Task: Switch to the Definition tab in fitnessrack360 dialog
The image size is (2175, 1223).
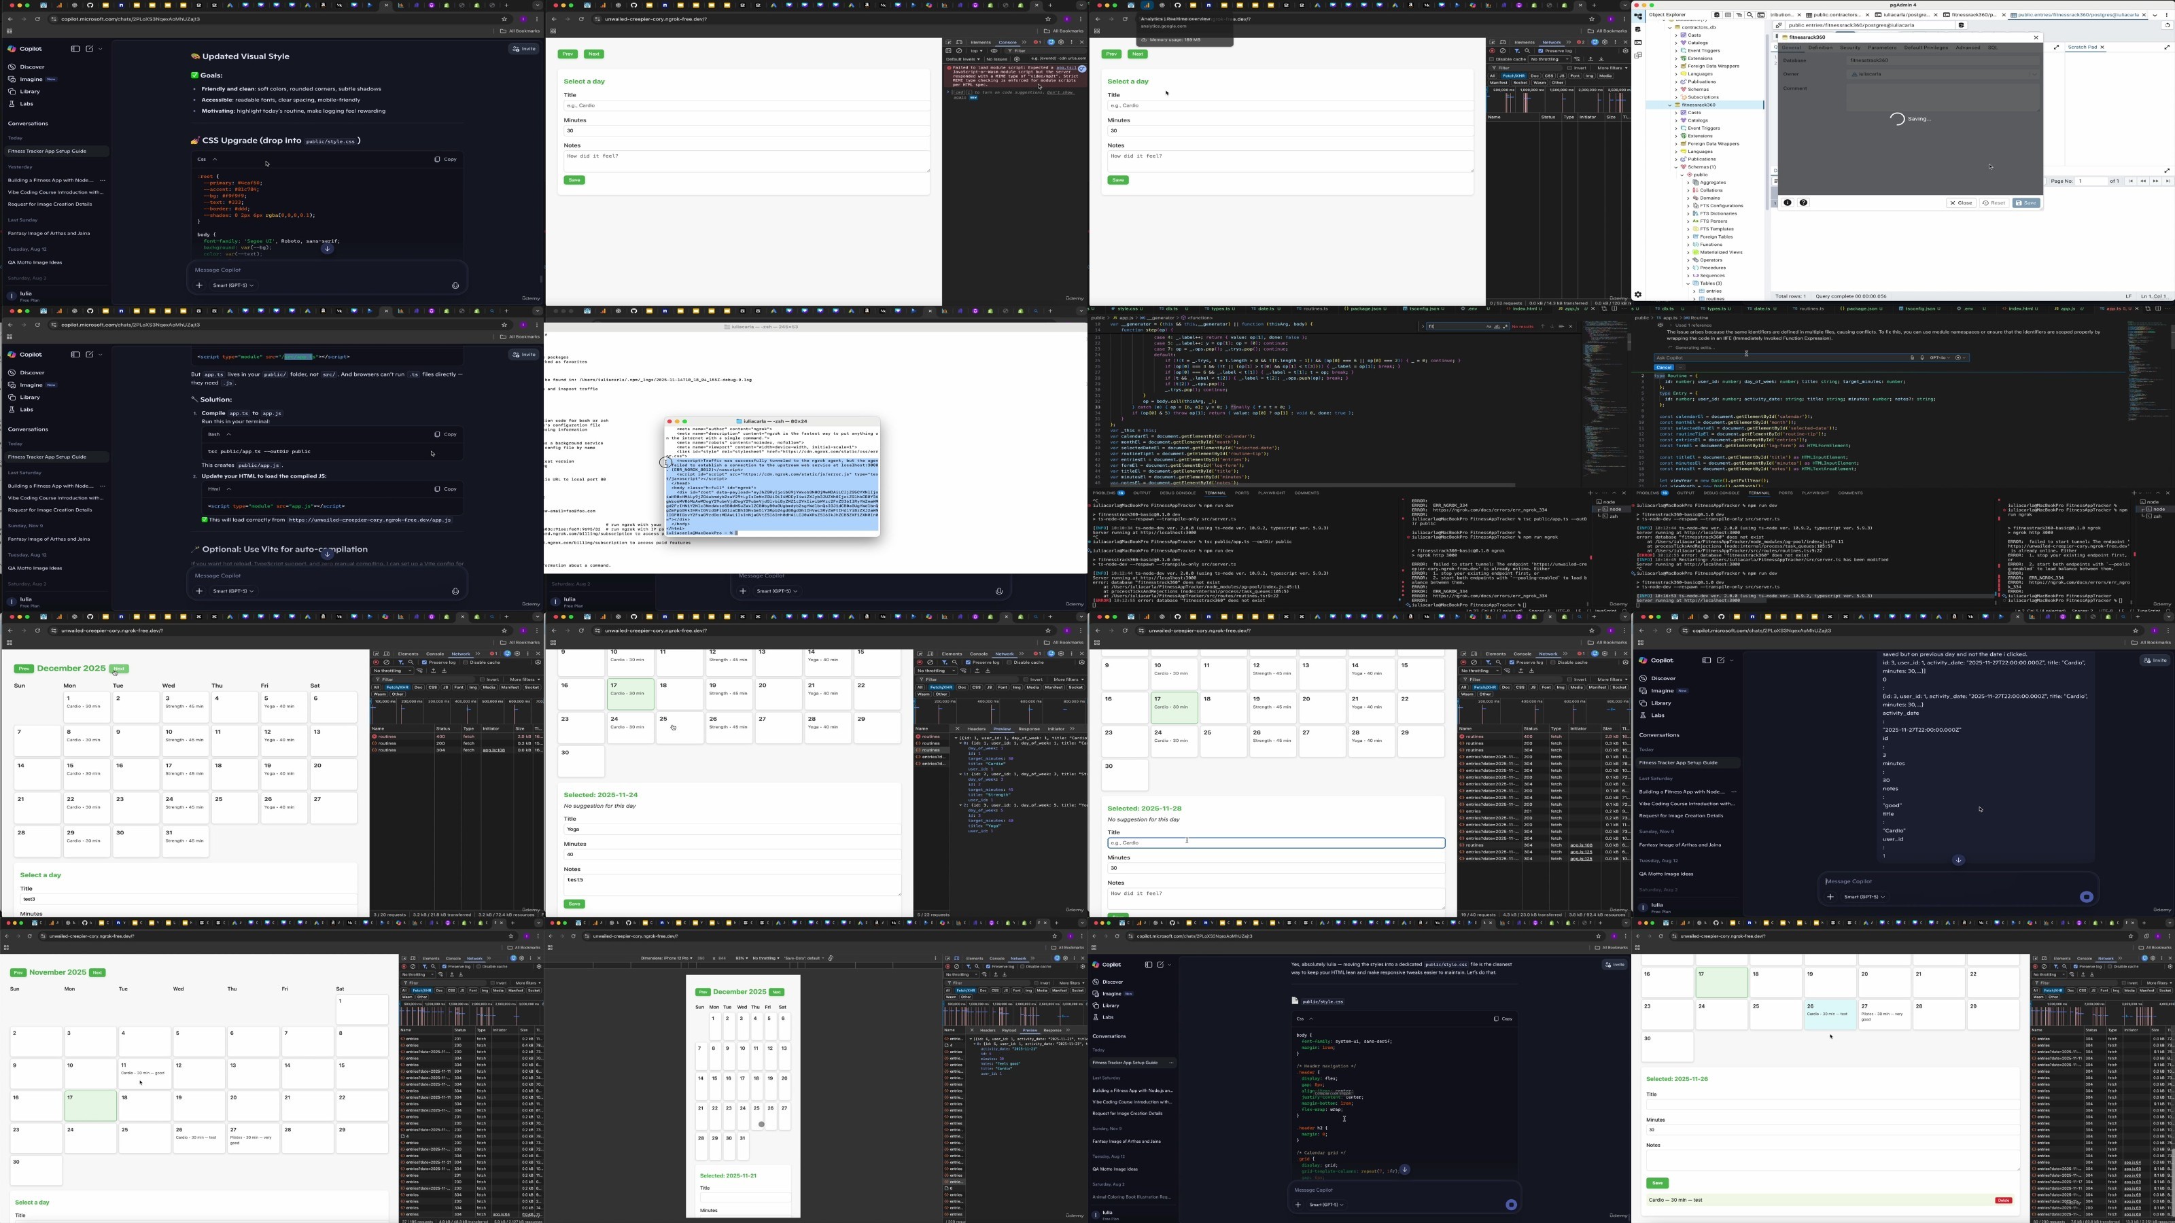Action: click(x=1820, y=48)
